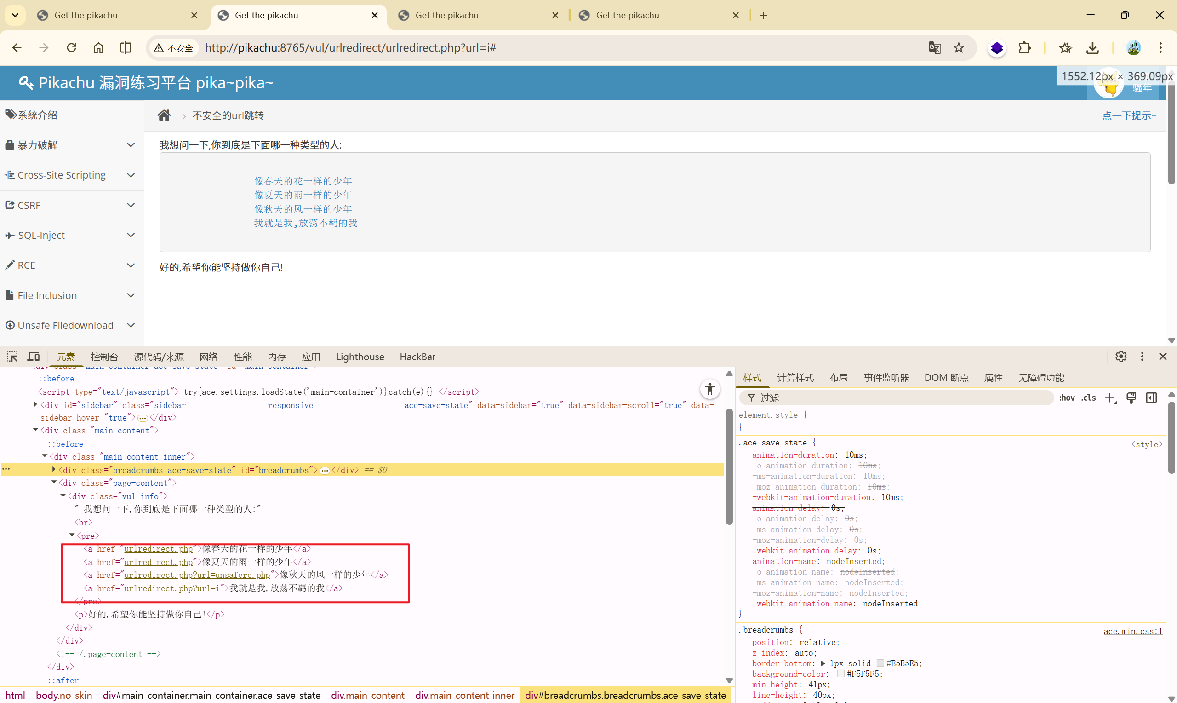Click the home breadcrumb icon

point(164,115)
